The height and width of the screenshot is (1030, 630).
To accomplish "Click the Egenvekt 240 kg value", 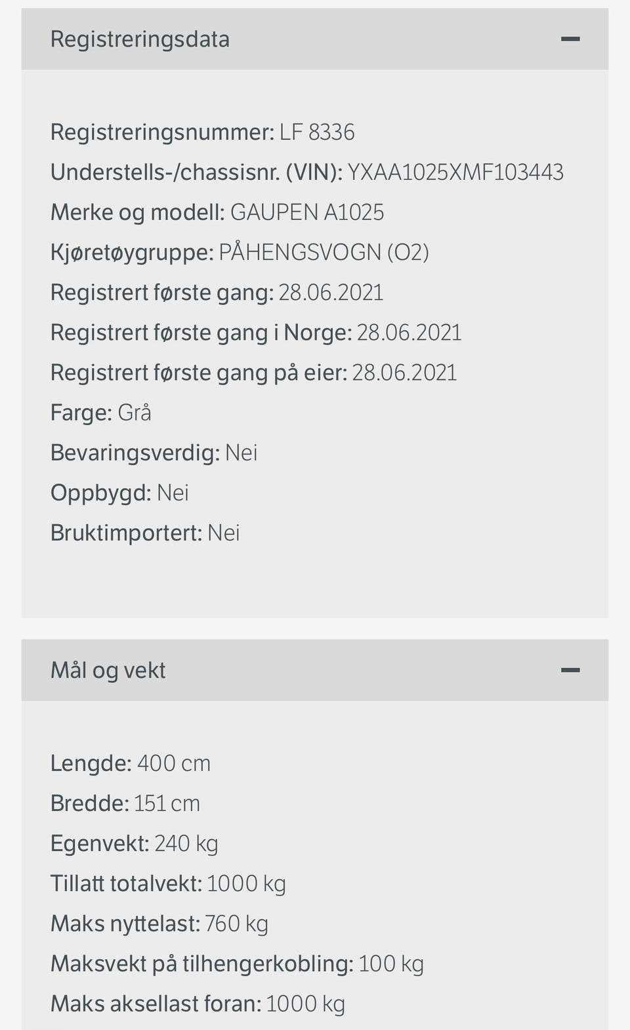I will pyautogui.click(x=186, y=844).
